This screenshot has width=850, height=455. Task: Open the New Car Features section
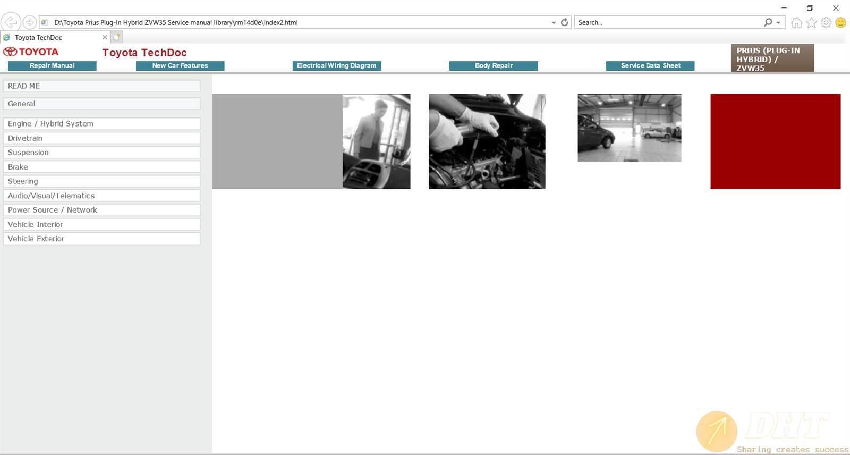[x=180, y=65]
